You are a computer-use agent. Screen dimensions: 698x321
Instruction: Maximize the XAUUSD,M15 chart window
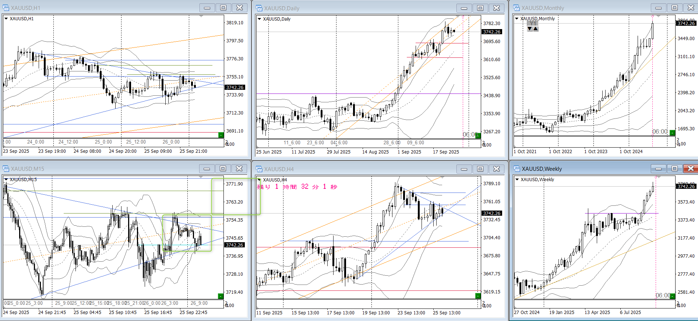(223, 169)
